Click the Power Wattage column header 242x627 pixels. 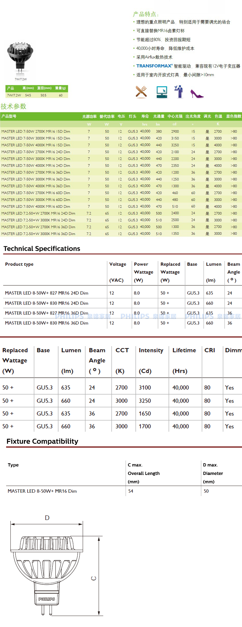click(143, 272)
